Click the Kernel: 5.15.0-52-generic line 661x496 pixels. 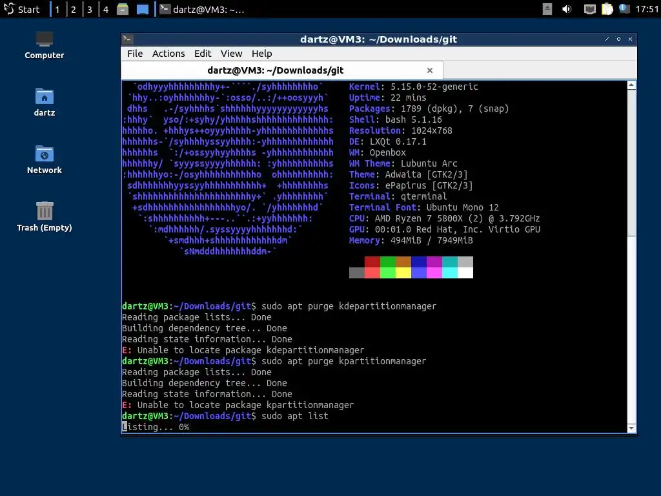point(414,87)
